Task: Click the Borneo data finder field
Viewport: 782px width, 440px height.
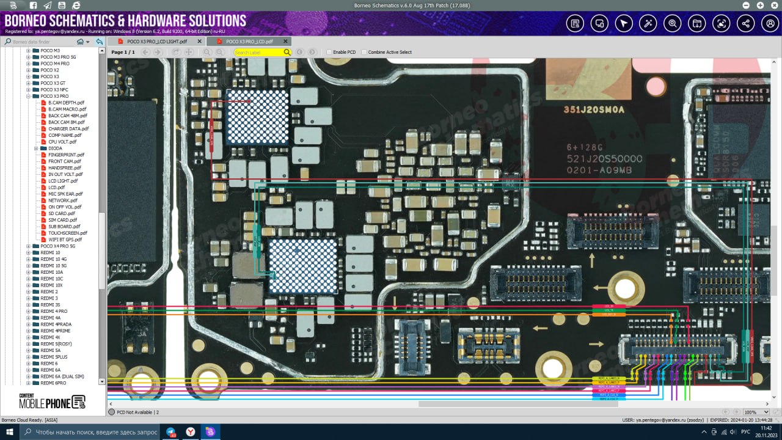Action: click(43, 42)
